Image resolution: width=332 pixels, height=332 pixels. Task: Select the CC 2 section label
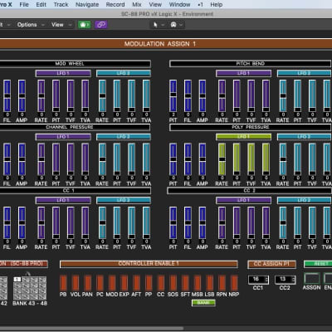click(x=250, y=191)
